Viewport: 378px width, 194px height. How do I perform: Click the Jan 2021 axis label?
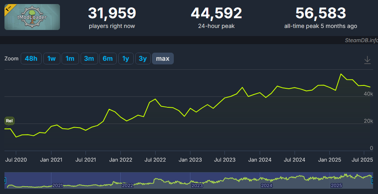51,160
